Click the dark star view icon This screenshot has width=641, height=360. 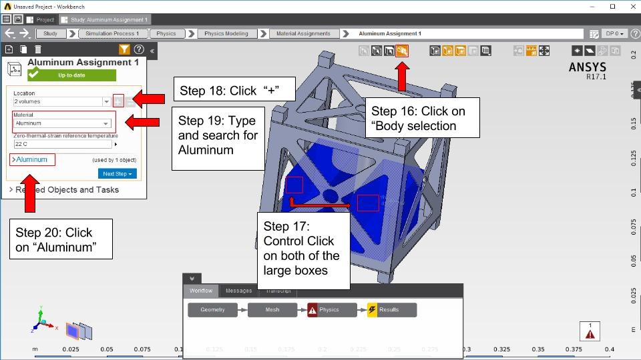tap(577, 51)
